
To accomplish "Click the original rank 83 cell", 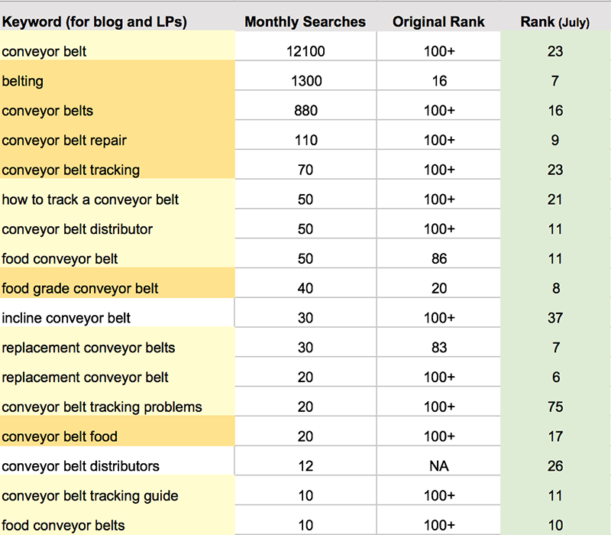I will [438, 348].
